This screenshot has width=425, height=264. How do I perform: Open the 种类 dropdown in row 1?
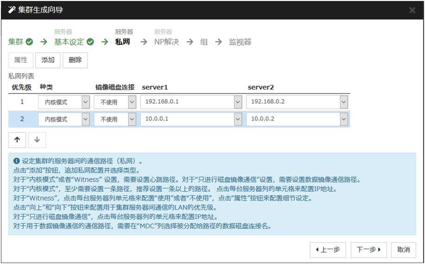[x=85, y=102]
